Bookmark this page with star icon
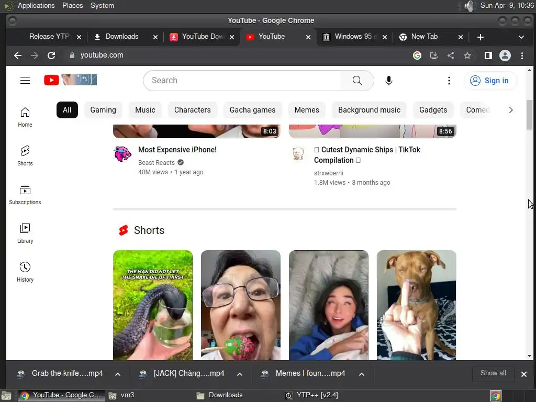This screenshot has height=402, width=536. click(x=467, y=55)
